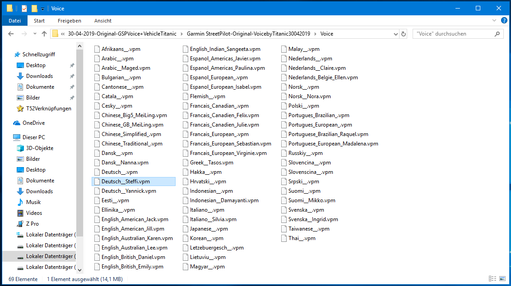Switch to the Start ribbon tab

[x=39, y=20]
